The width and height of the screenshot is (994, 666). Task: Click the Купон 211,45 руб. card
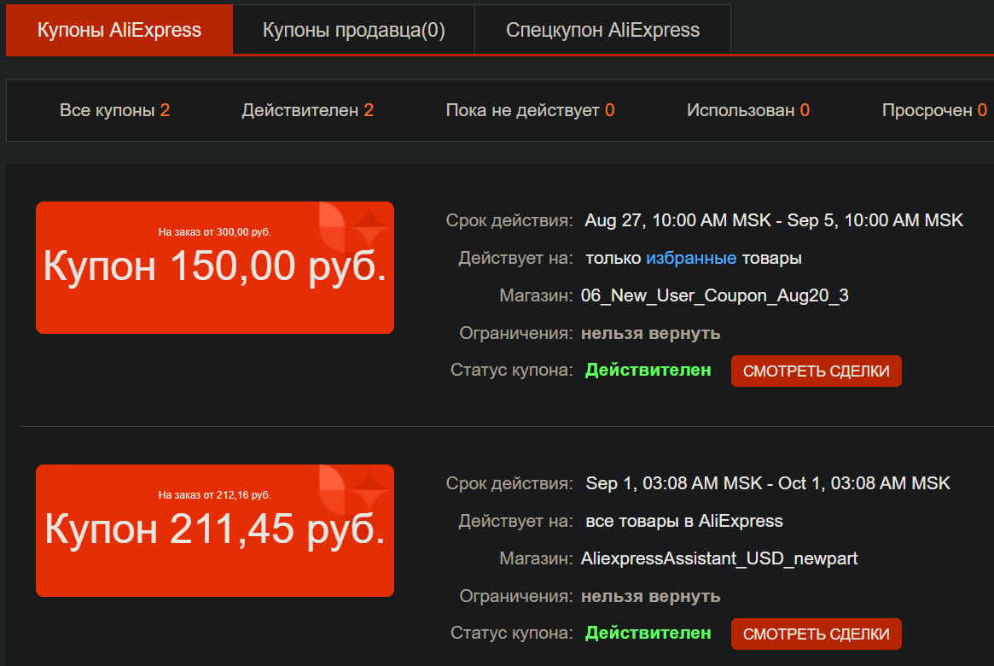coord(215,530)
